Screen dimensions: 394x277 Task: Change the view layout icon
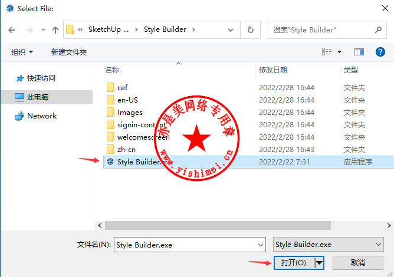click(327, 52)
